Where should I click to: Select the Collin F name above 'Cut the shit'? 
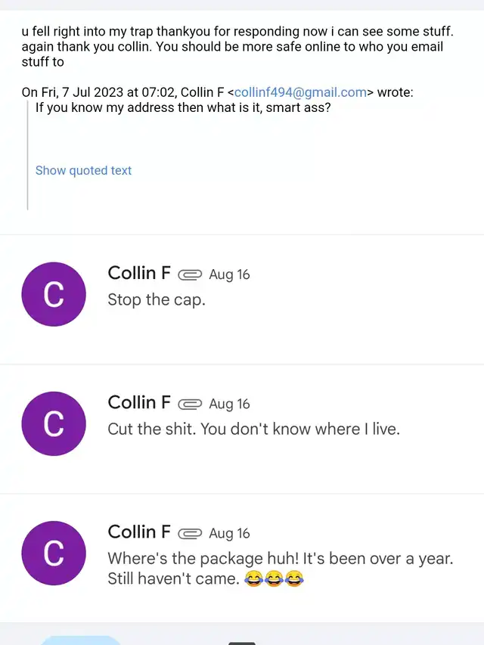139,403
